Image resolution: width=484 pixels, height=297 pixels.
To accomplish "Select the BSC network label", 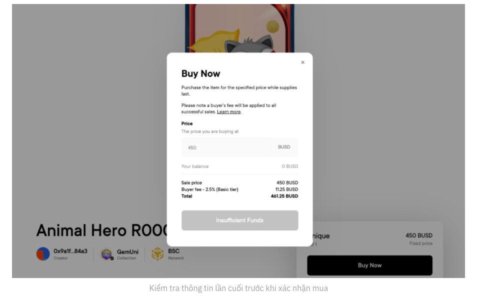I will 173,251.
